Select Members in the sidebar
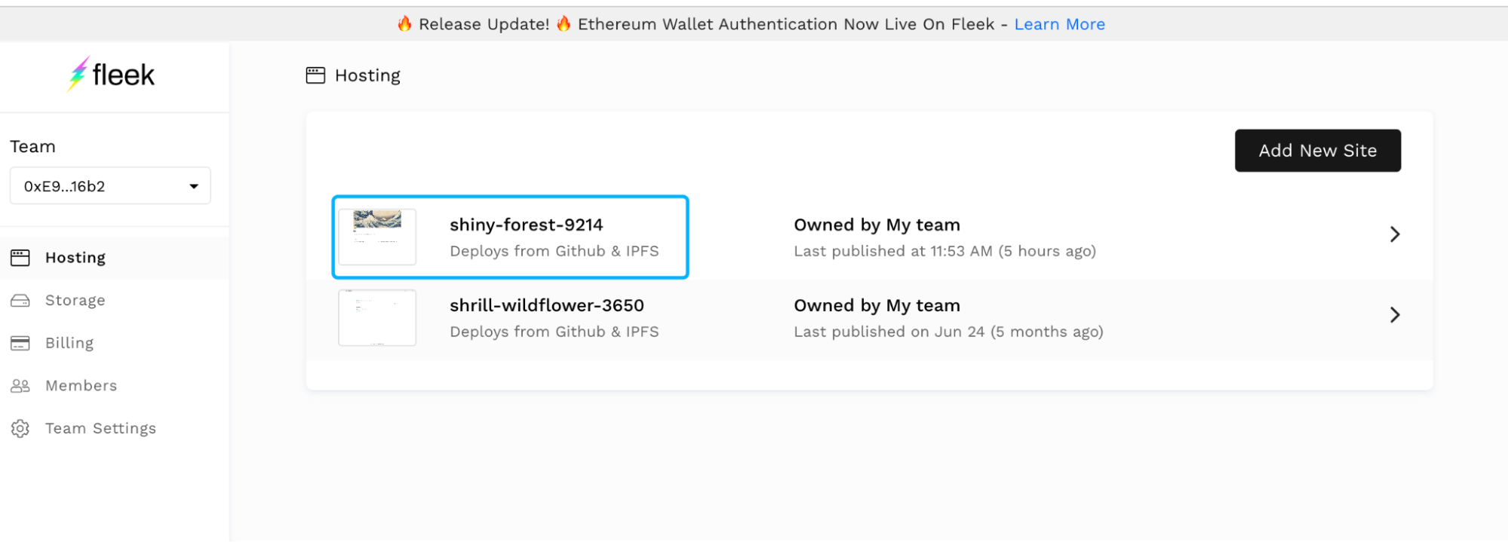Screen dimensions: 1508x542 click(81, 386)
